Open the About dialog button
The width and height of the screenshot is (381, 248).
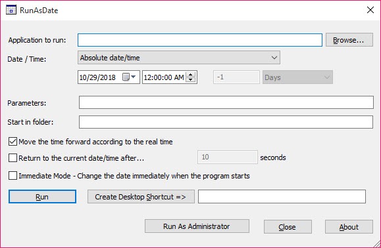coord(349,227)
